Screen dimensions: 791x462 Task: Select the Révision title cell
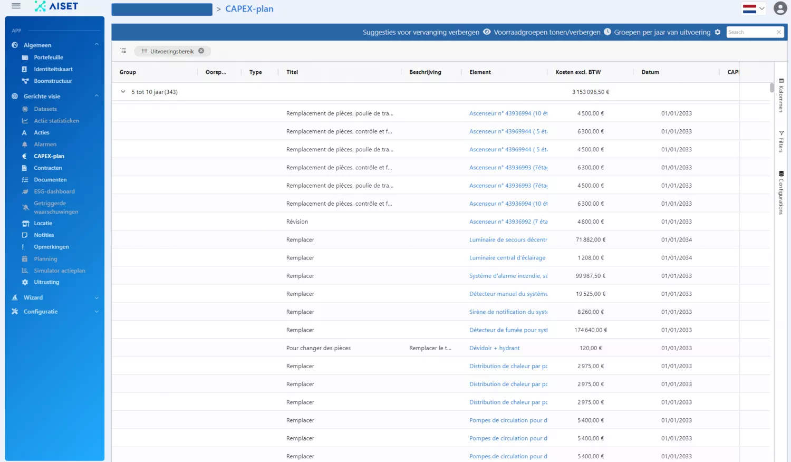(x=297, y=222)
